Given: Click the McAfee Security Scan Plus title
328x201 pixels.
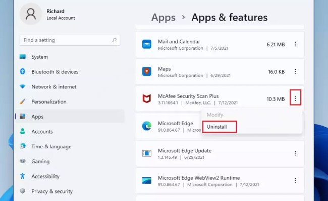Looking at the screenshot, I should 188,96.
